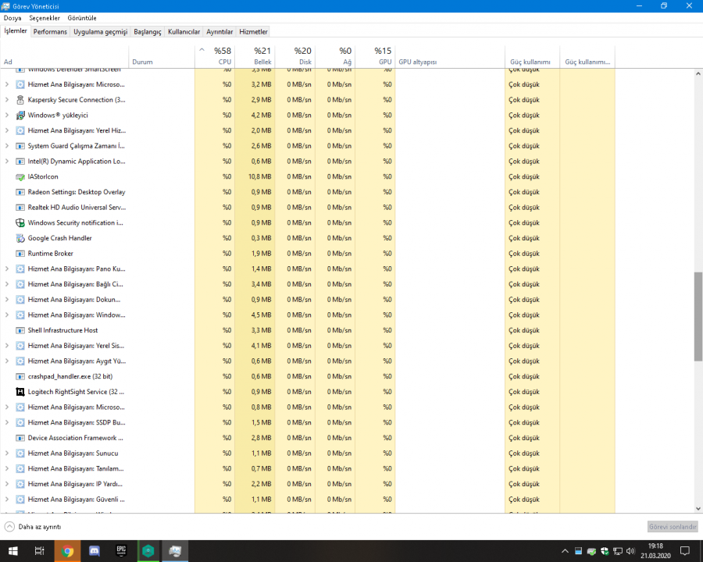Sort by the Durum column header
The image size is (703, 562).
coord(162,56)
